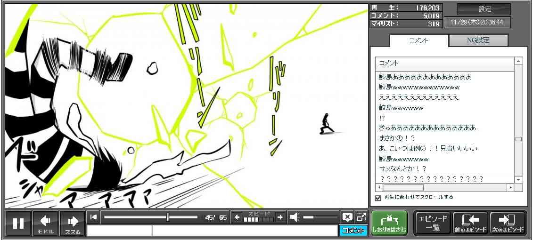Image resolution: width=533 pixels, height=240 pixels.
Task: Click the モドル back arrow button
Action: click(45, 223)
